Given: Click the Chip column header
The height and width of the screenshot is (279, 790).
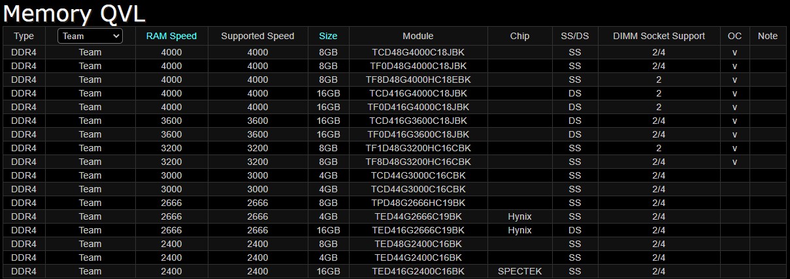Looking at the screenshot, I should pyautogui.click(x=519, y=37).
